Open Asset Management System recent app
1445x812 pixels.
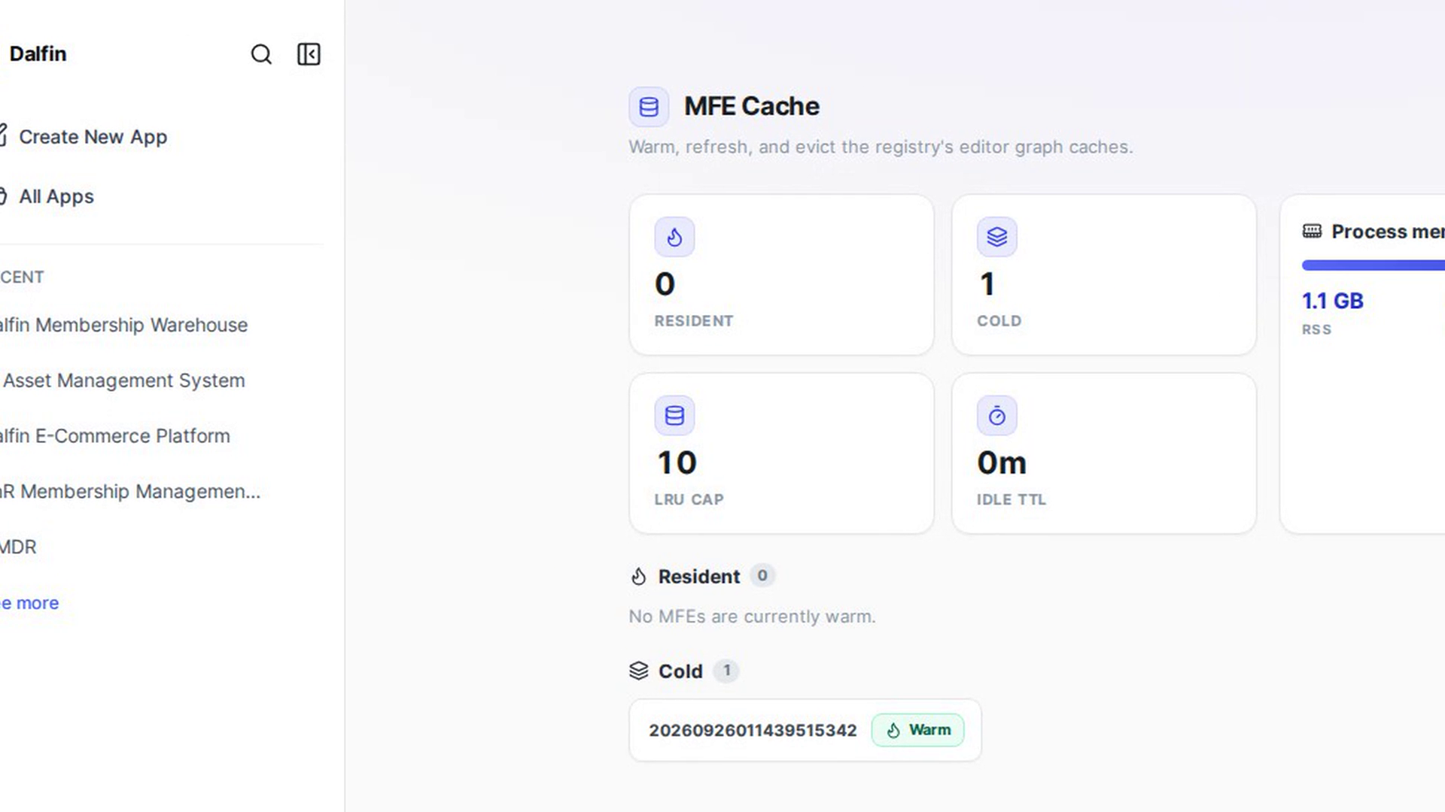123,380
